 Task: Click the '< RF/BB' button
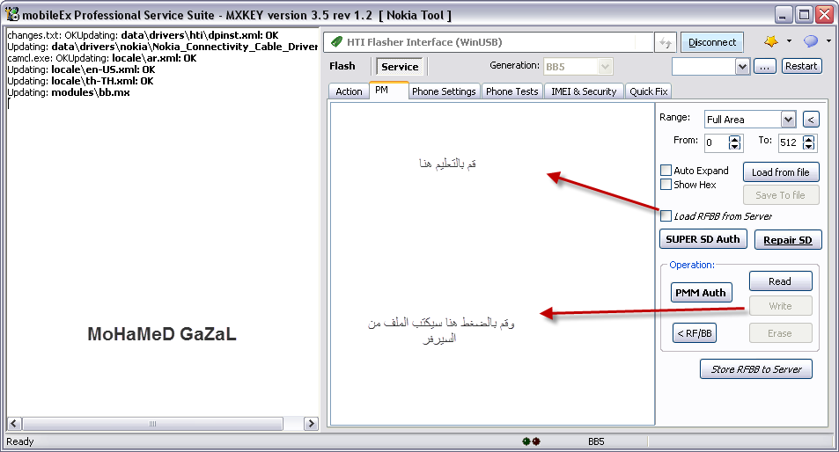pyautogui.click(x=694, y=333)
